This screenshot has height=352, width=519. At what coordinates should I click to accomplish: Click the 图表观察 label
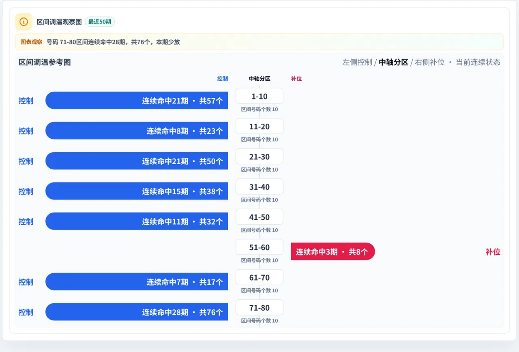coord(31,42)
